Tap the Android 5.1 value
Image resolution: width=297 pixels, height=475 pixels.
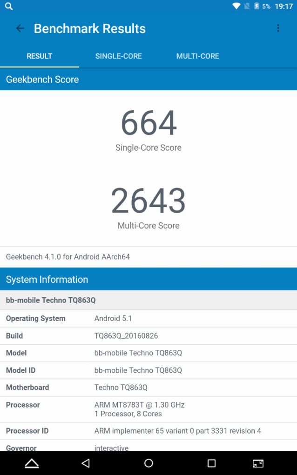[113, 318]
